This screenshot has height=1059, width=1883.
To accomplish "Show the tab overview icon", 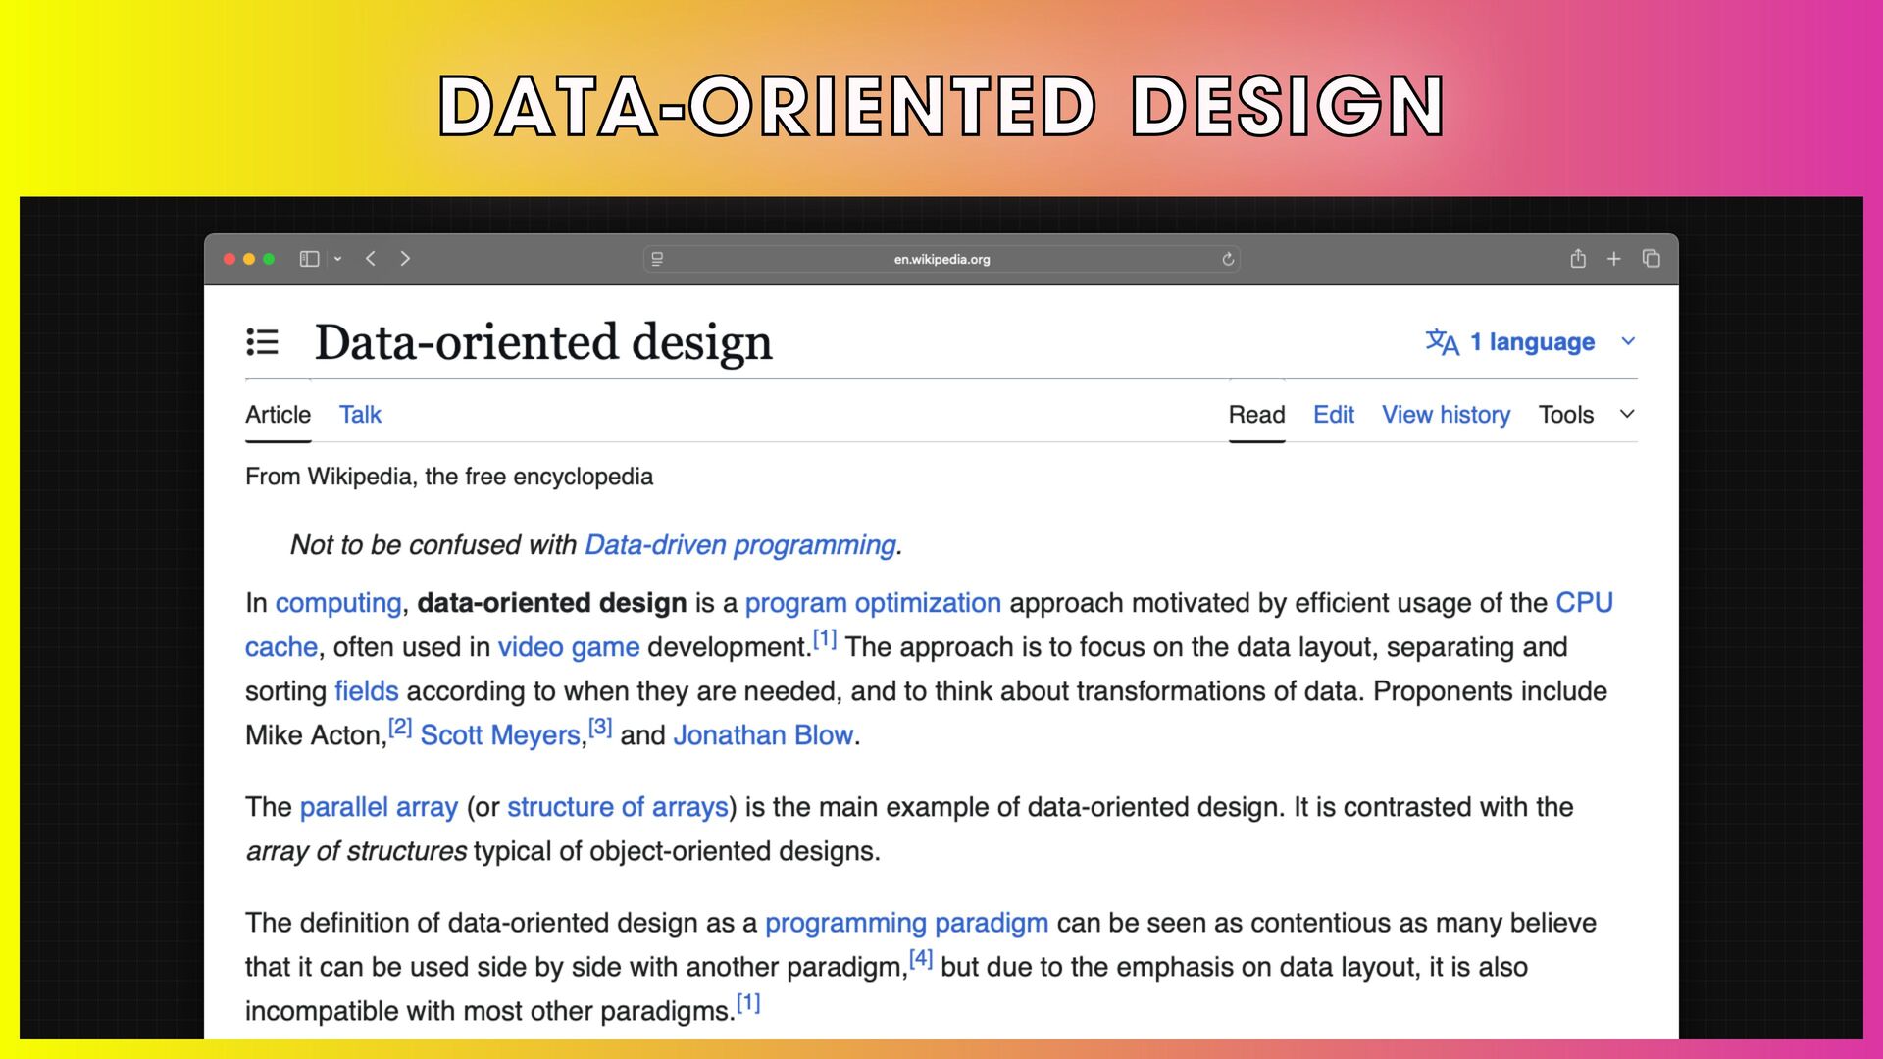I will (x=1652, y=258).
